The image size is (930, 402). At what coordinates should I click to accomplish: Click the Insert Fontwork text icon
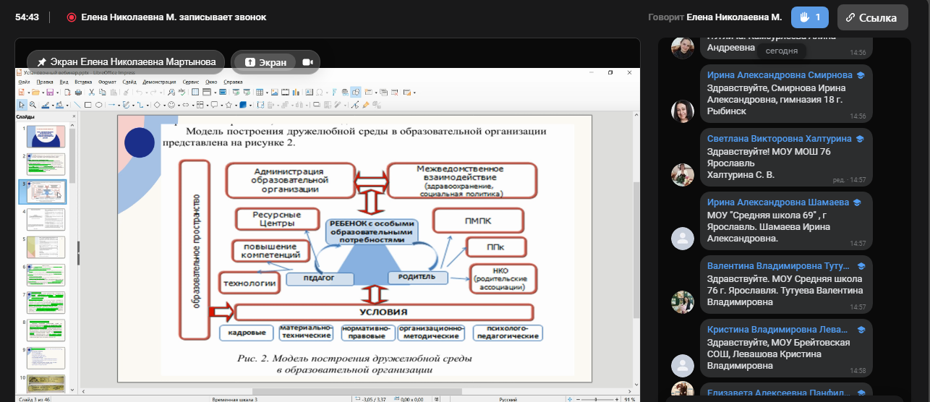coord(335,93)
